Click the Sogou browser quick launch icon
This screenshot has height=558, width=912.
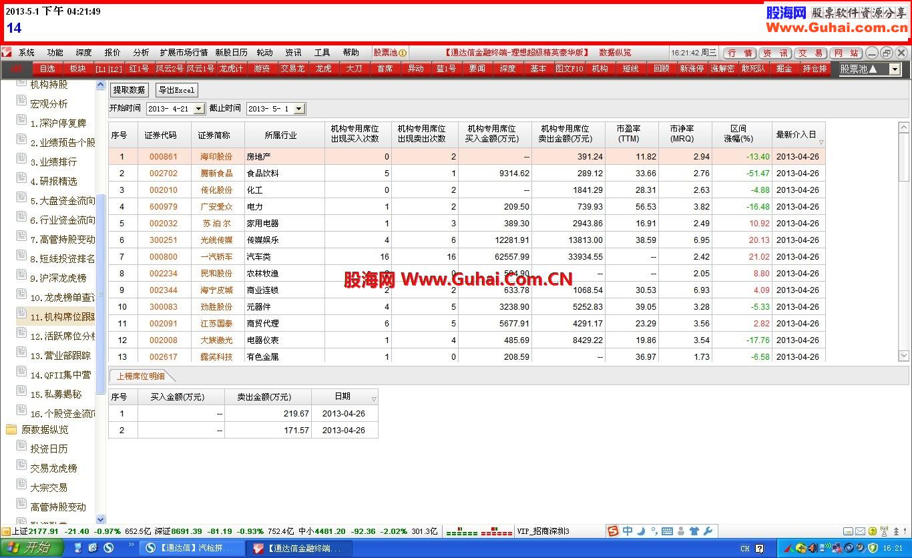108,548
